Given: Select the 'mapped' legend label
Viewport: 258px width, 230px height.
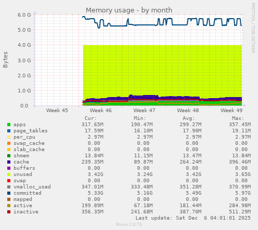Looking at the screenshot, I should 23,199.
